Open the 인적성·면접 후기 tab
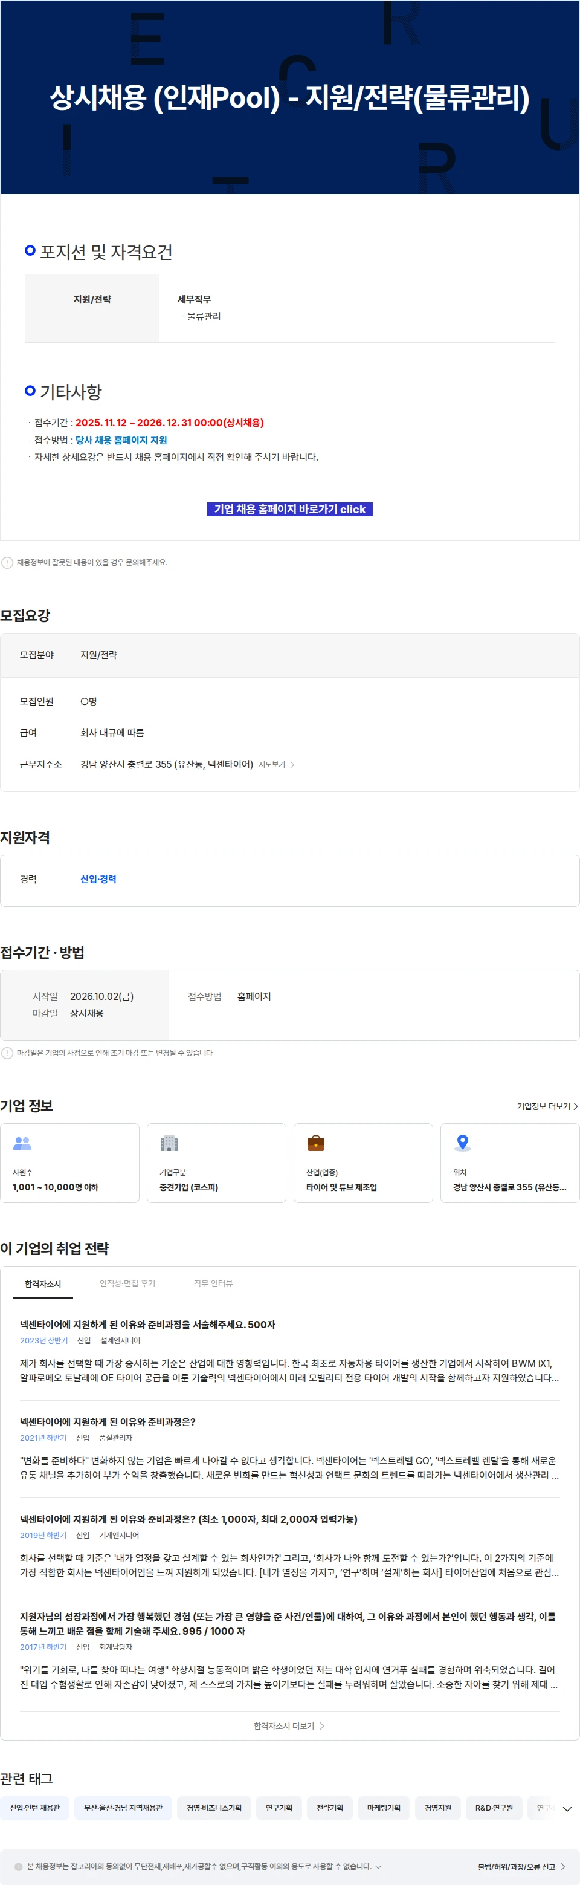The image size is (580, 1885). tap(127, 1283)
